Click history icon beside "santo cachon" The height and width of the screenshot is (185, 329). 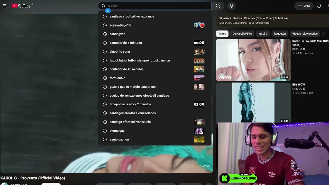coord(105,140)
